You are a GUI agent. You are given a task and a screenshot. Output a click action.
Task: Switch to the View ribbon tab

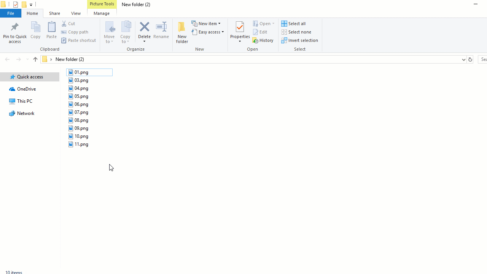76,13
